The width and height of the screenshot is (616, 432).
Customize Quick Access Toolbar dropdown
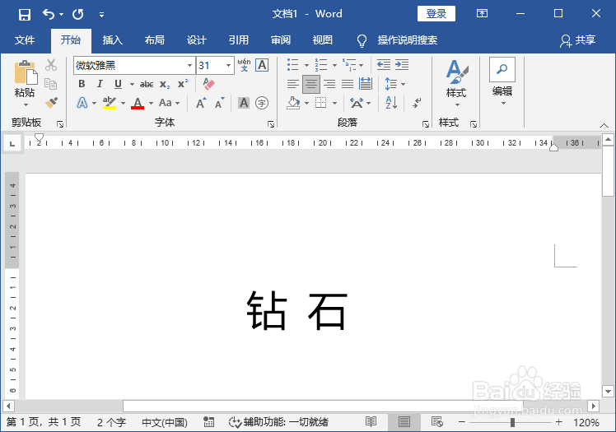101,15
